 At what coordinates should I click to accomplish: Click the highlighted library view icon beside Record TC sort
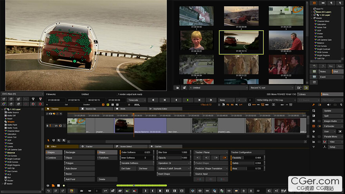(306, 88)
